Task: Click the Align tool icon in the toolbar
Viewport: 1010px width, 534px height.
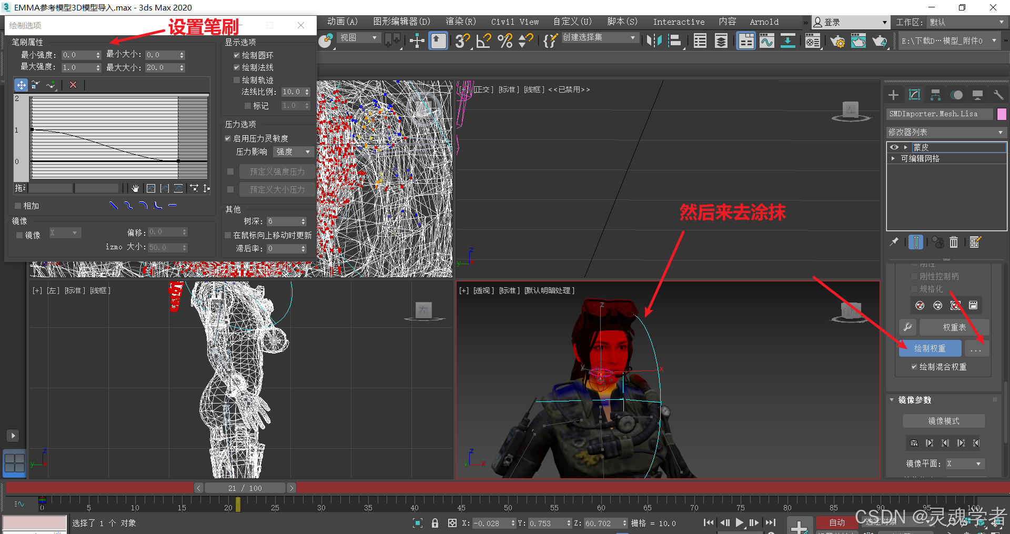Action: coord(675,41)
